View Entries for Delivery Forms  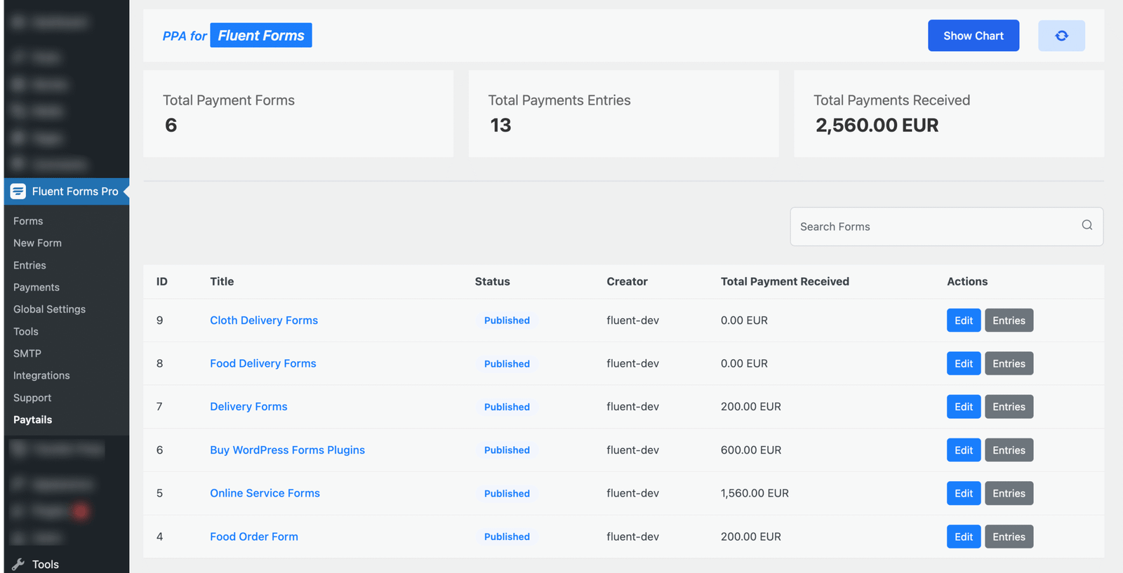[1009, 407]
